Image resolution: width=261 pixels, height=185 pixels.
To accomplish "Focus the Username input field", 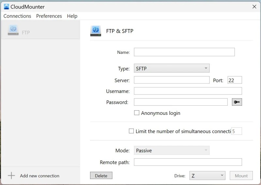I will point(188,91).
